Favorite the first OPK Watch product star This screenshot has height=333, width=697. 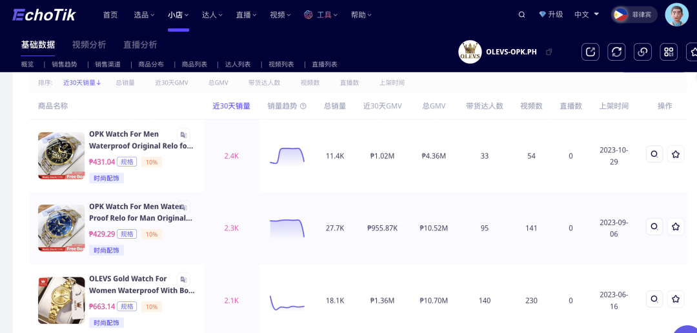coord(676,154)
